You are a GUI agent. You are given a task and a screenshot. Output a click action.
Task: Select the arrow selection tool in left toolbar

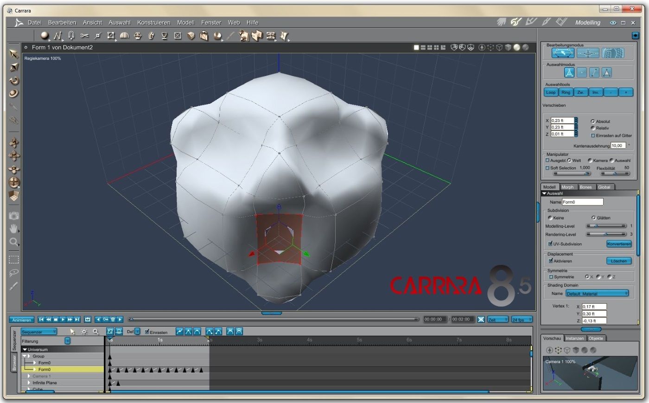coord(14,54)
